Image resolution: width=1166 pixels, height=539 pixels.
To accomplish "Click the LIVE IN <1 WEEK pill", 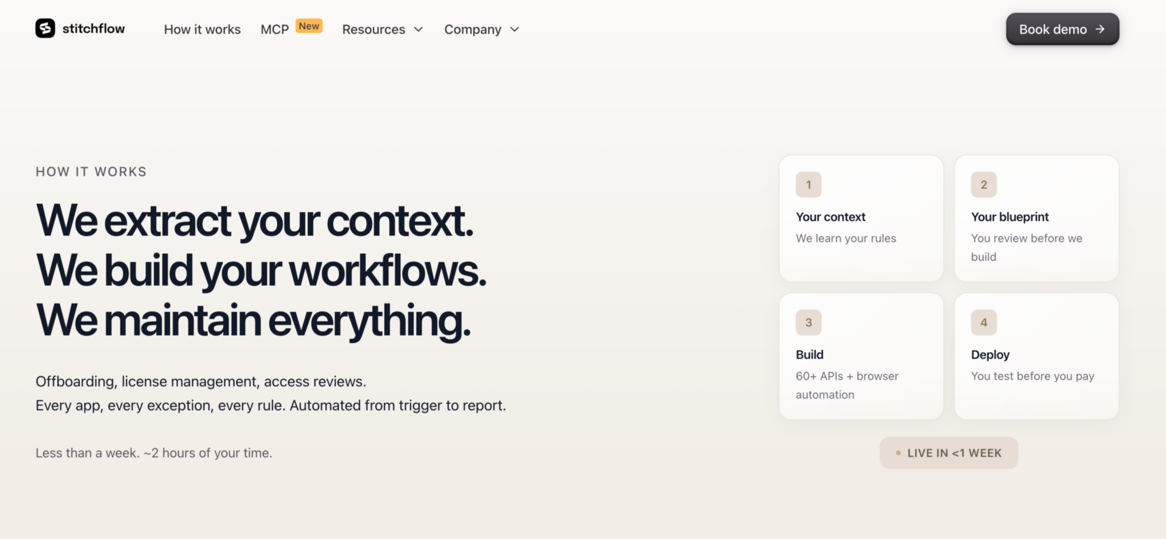I will [x=949, y=453].
